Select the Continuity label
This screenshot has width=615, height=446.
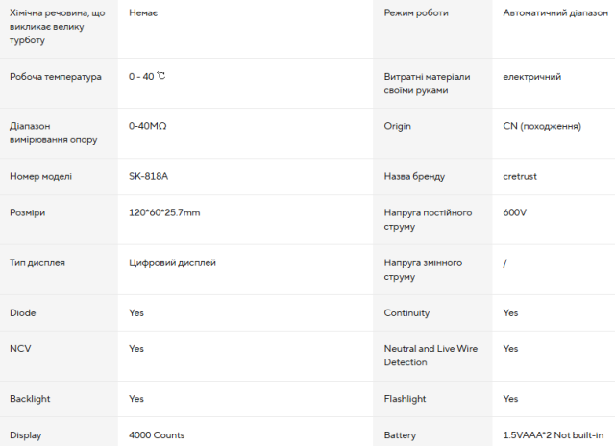point(406,313)
